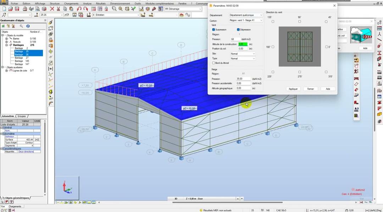Click the I-section profile icon right toolbar
This screenshot has height=212, width=383.
click(379, 52)
